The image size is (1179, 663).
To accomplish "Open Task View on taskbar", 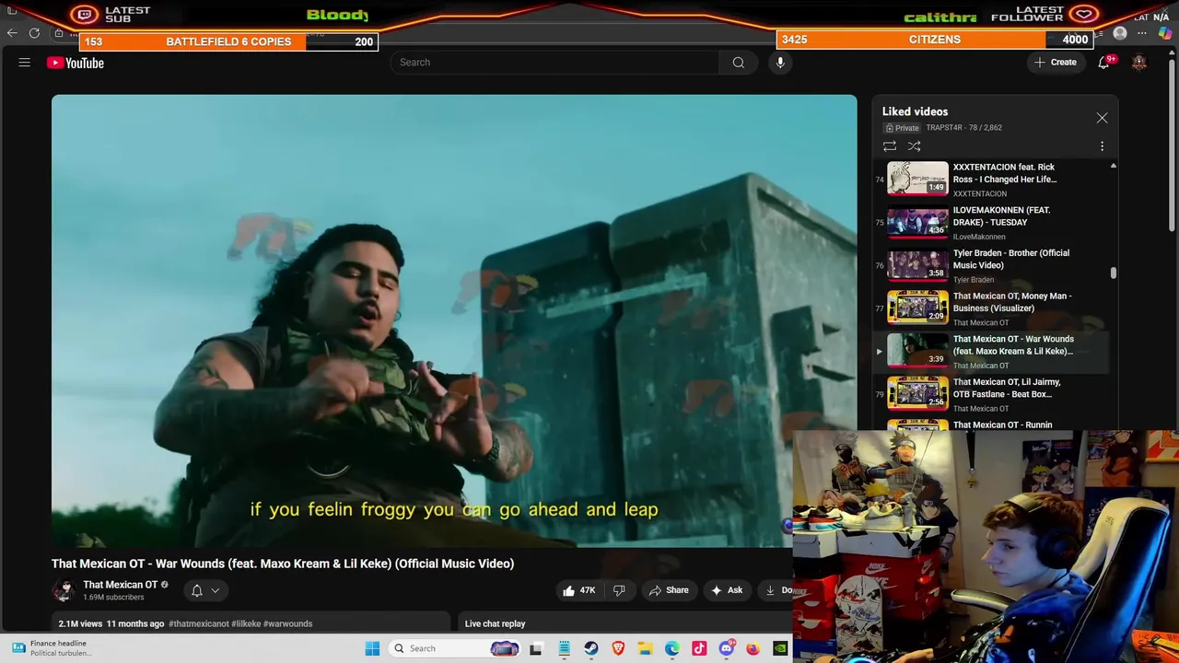I will 536,648.
